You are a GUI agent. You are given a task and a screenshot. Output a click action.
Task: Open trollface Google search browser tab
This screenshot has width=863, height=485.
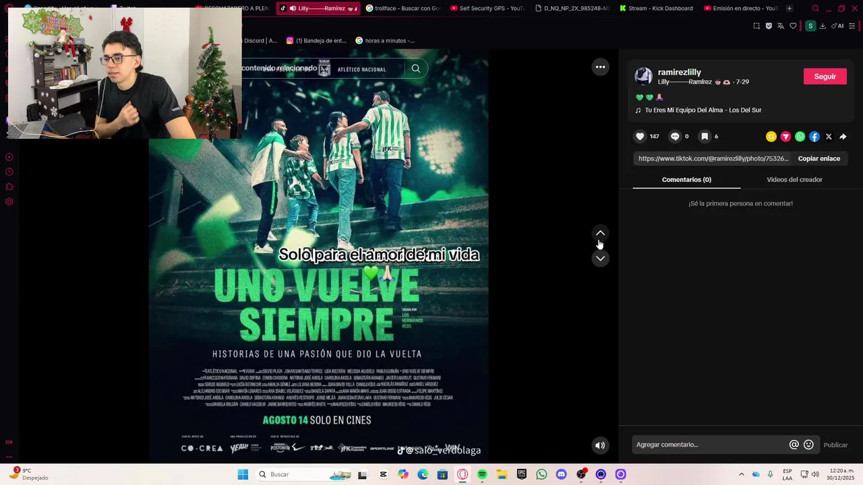(x=403, y=8)
